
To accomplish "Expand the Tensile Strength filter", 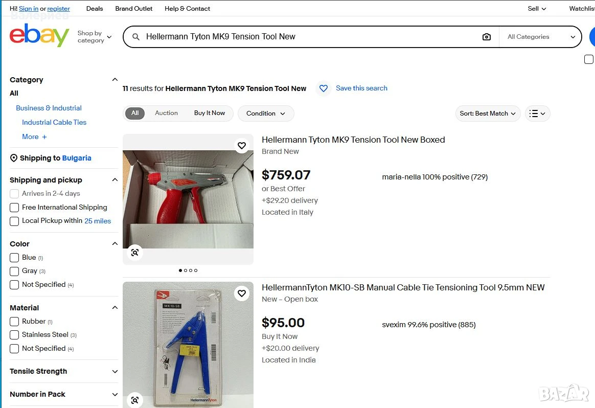I will [x=64, y=372].
